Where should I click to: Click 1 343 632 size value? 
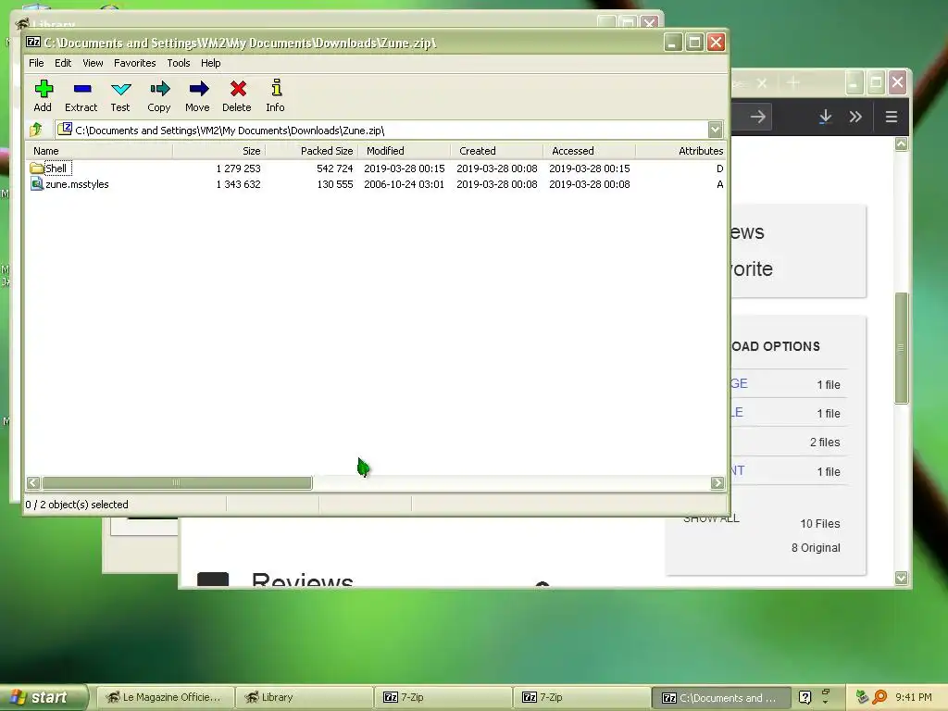(238, 184)
